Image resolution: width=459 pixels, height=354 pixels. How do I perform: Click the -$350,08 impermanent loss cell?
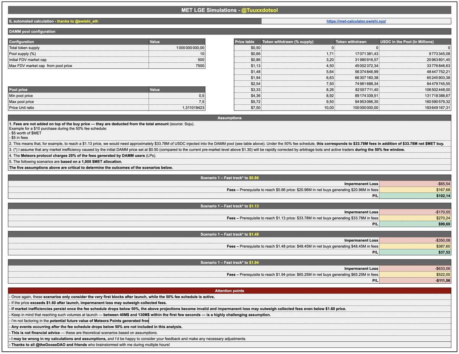(x=415, y=240)
